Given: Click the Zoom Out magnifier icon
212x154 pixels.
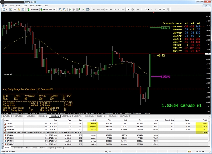Looking at the screenshot, I should coord(60,9).
